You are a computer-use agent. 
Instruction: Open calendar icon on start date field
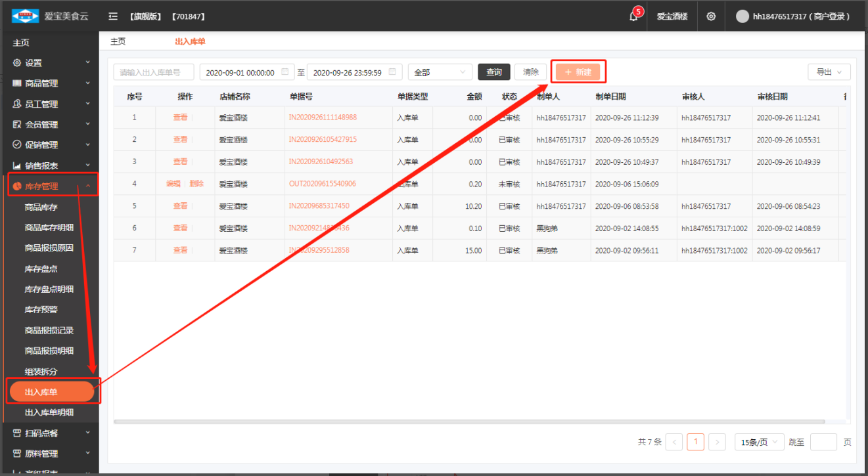pyautogui.click(x=285, y=72)
